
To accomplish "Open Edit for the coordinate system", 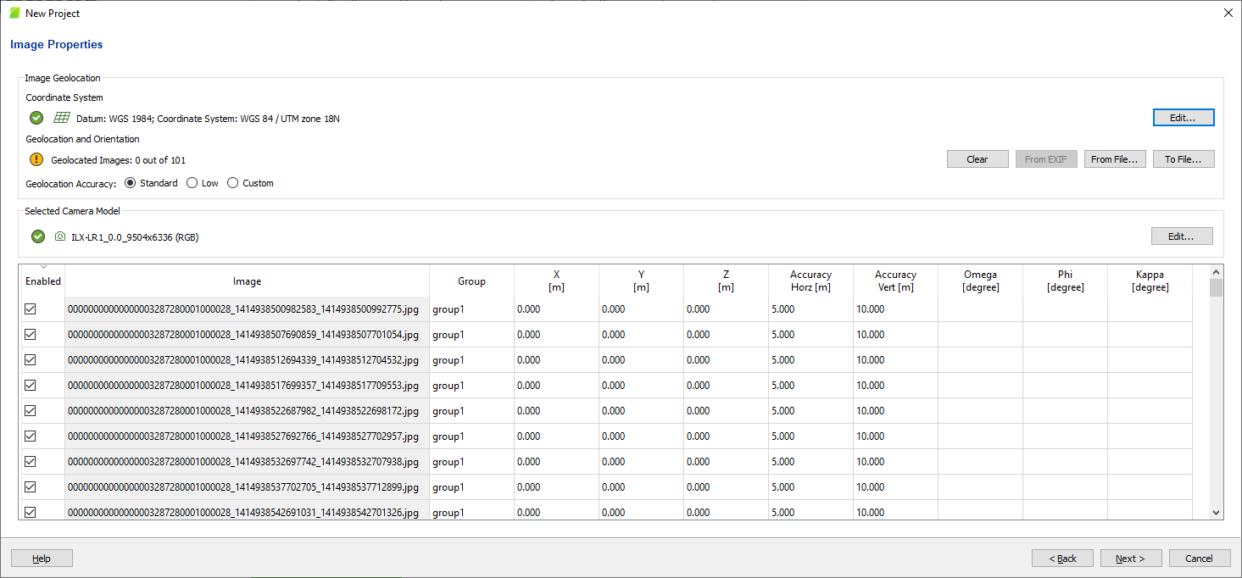I will [x=1183, y=118].
